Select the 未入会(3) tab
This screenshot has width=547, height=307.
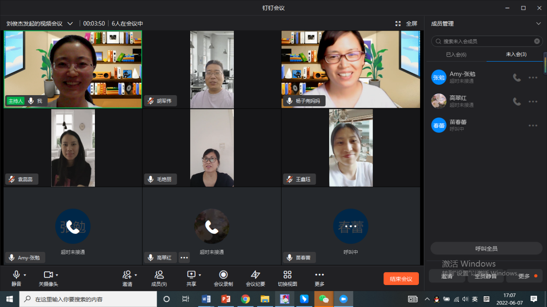[x=516, y=55]
